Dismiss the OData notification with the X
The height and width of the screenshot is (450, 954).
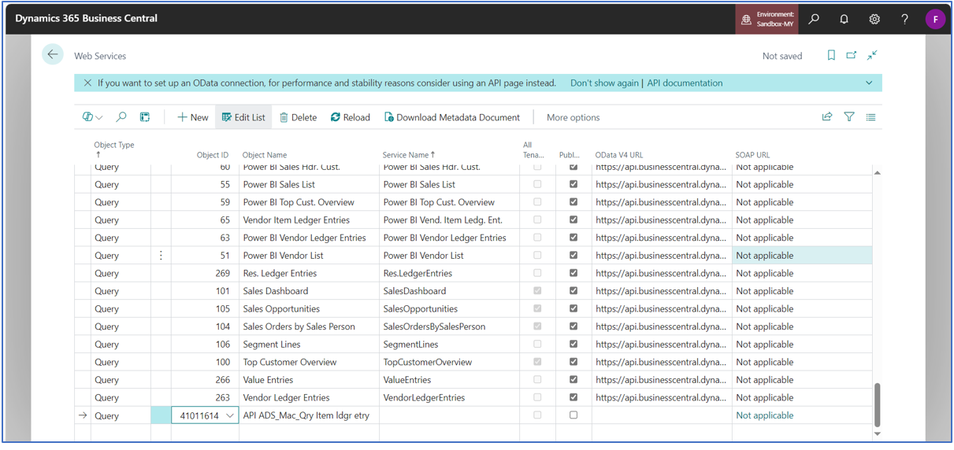tap(87, 83)
